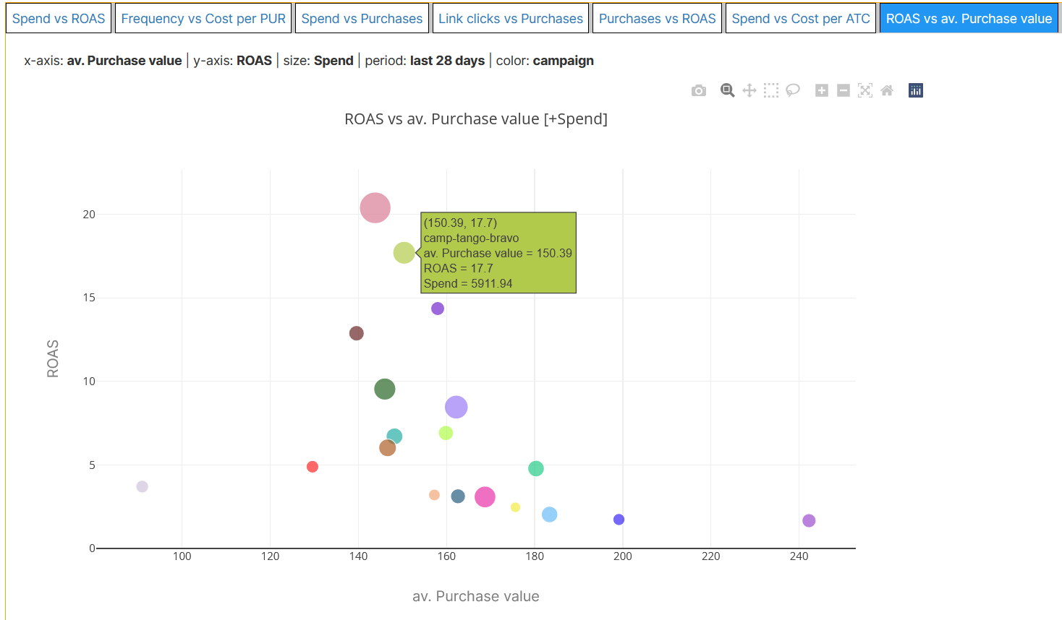Click the brown bubble near ROAS 13
The image size is (1062, 620).
tap(357, 333)
